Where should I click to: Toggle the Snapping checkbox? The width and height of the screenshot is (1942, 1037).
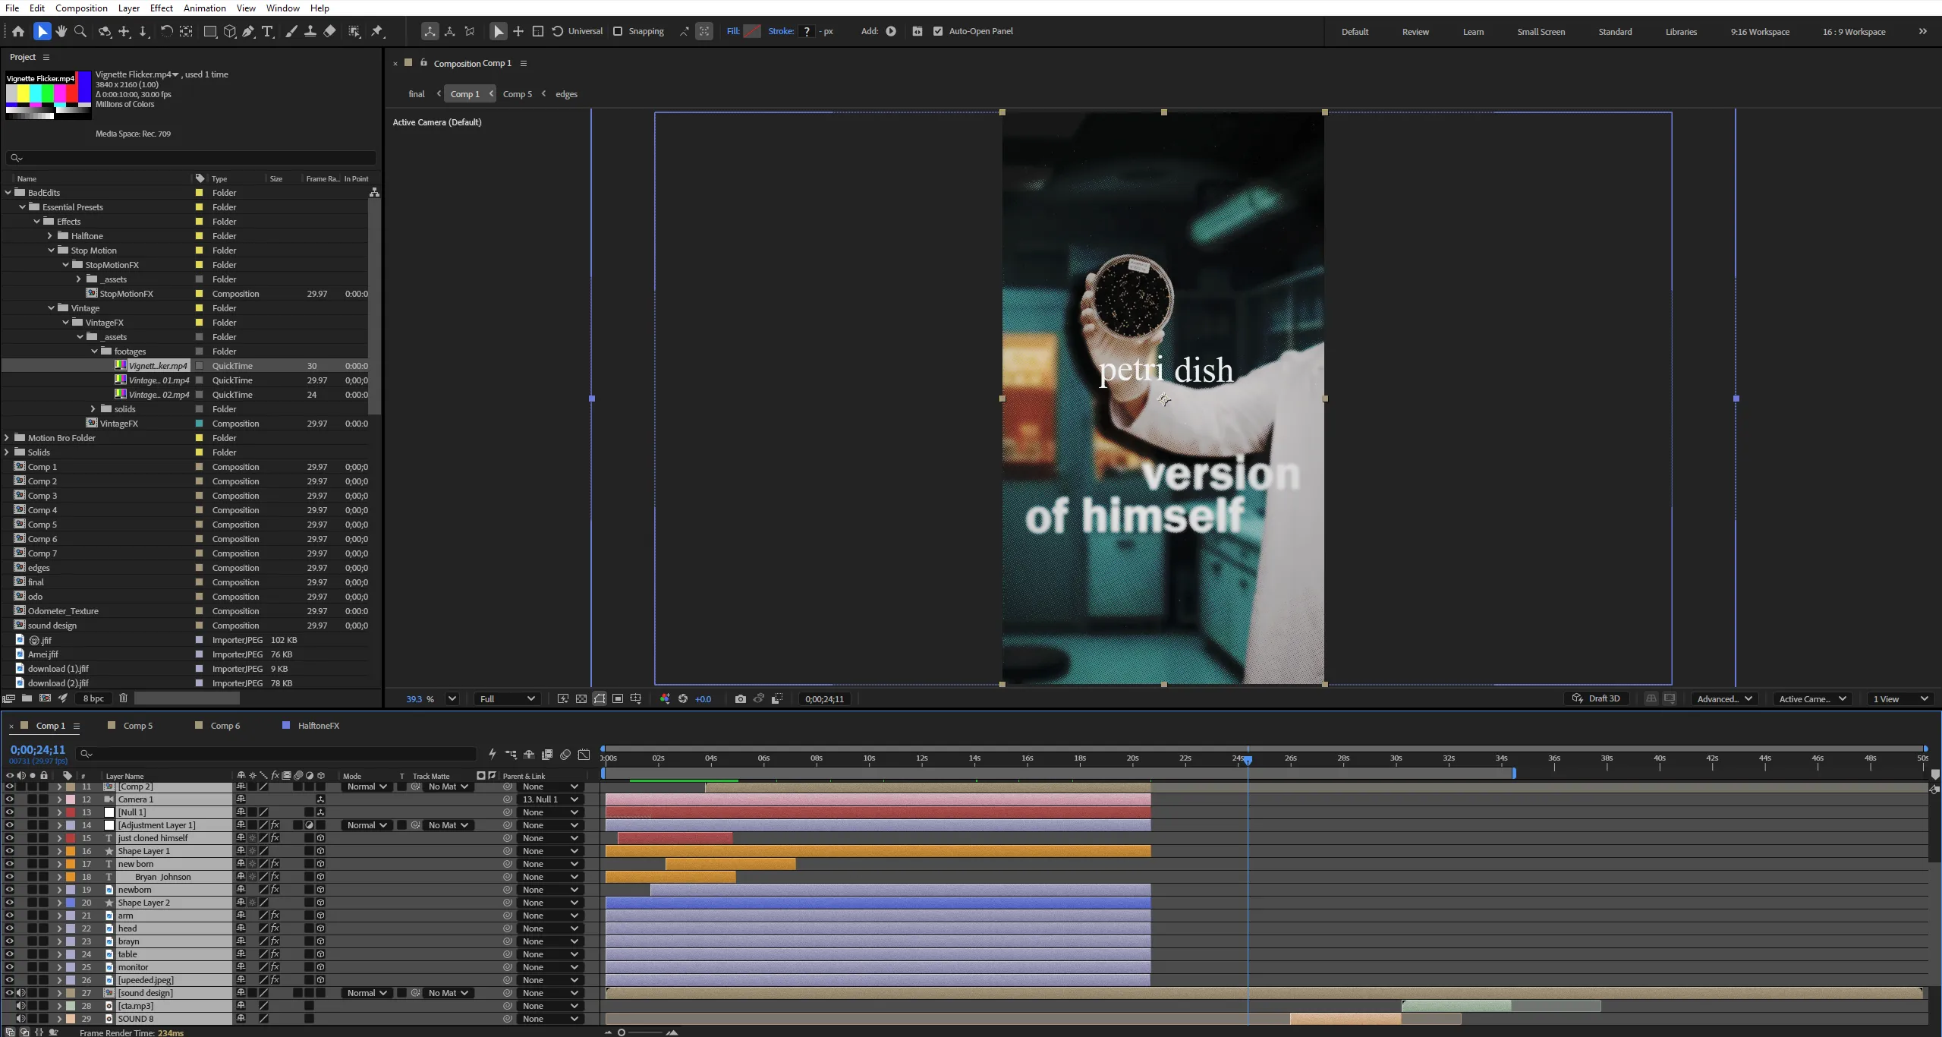coord(618,31)
